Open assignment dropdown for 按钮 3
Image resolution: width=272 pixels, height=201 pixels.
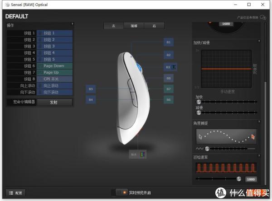[55, 47]
